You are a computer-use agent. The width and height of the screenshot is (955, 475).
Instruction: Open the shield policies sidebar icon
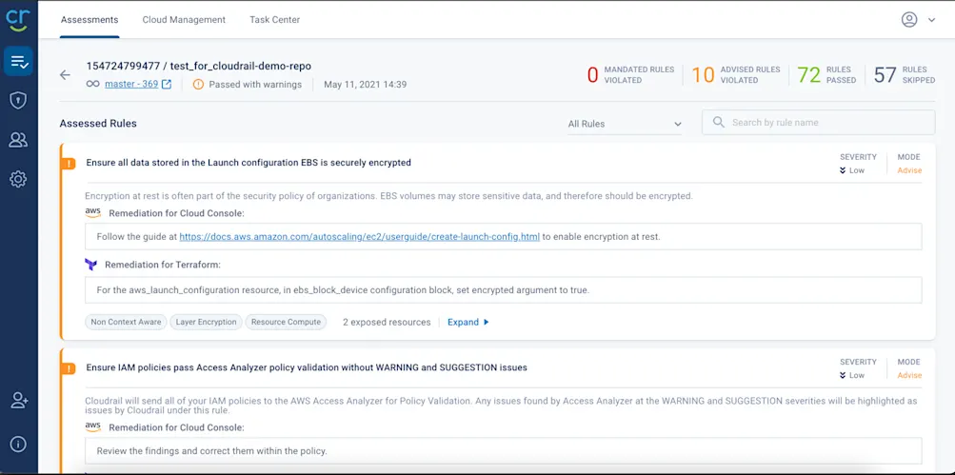click(18, 101)
